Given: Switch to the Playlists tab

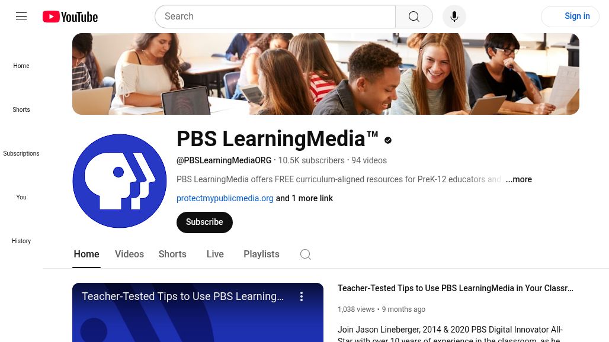Looking at the screenshot, I should pyautogui.click(x=261, y=254).
